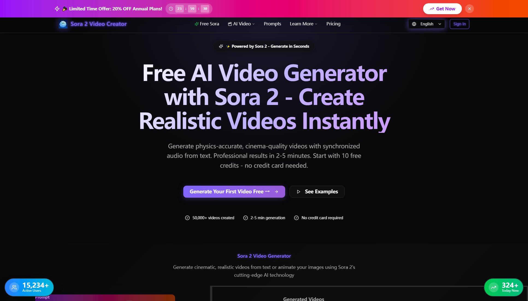Click the clock icon next to the countdown timer
The height and width of the screenshot is (301, 528).
[x=171, y=8]
